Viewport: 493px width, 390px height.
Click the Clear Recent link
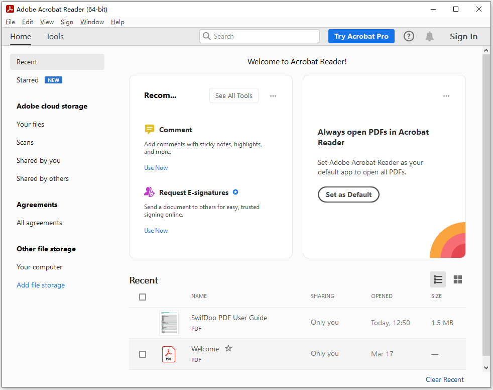[x=445, y=379]
